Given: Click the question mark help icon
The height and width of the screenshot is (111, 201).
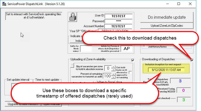Looking at the screenshot, I should [72, 65].
